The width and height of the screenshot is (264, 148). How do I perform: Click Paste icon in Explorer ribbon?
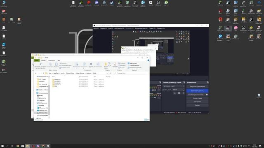(57, 64)
